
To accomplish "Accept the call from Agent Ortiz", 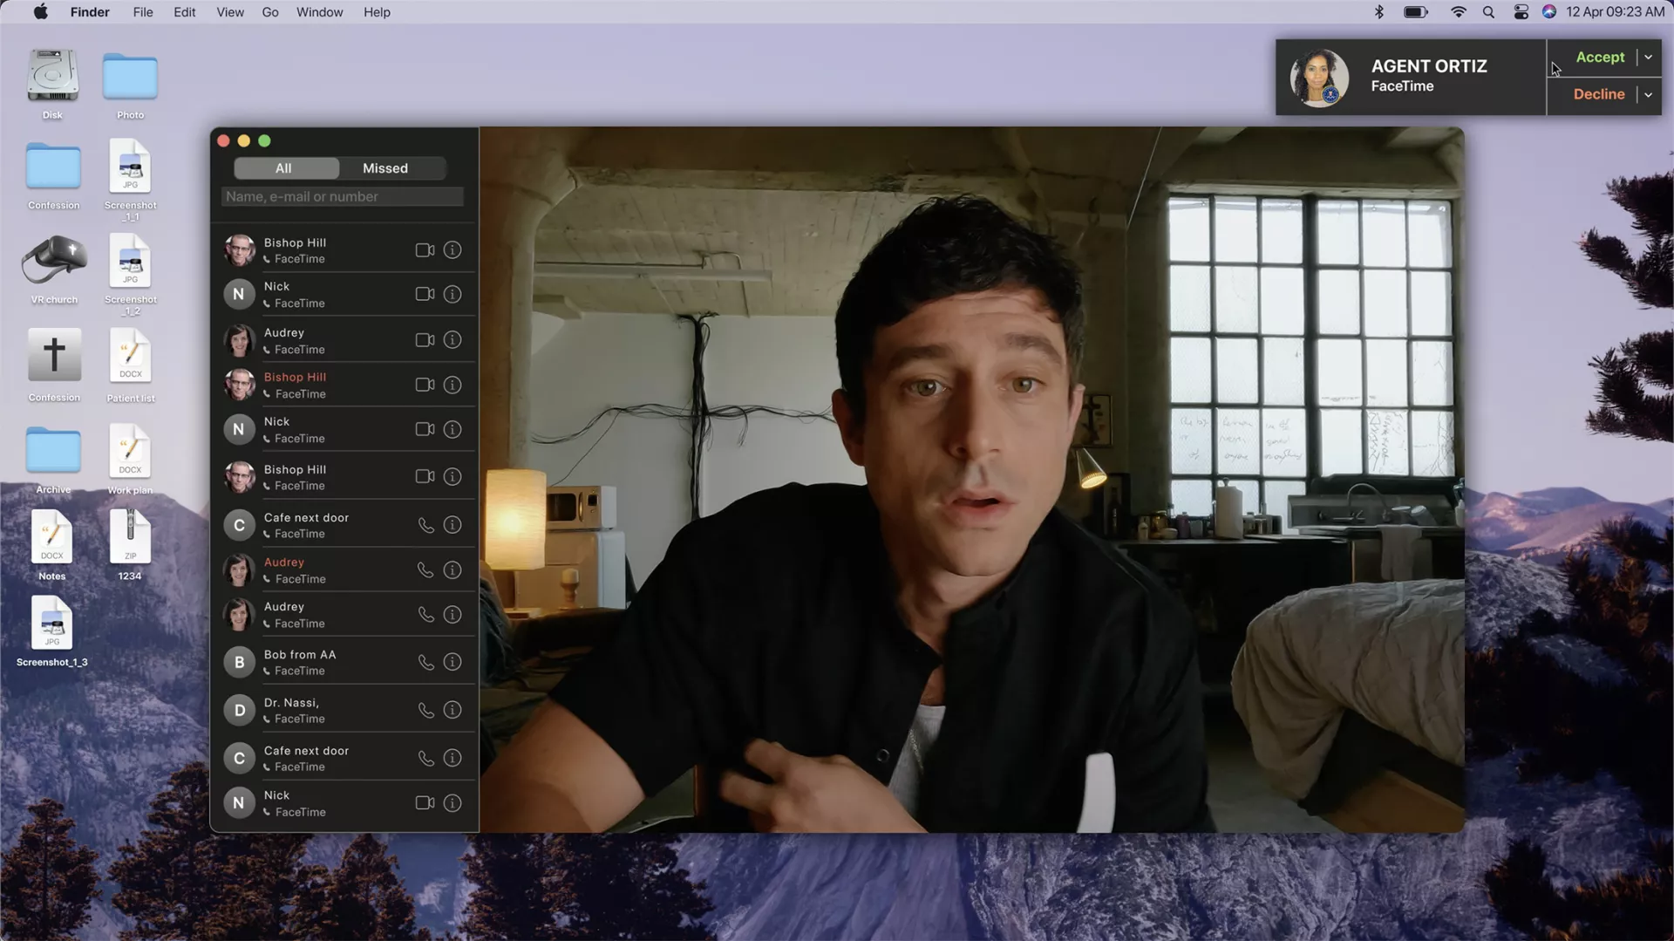I will point(1599,58).
